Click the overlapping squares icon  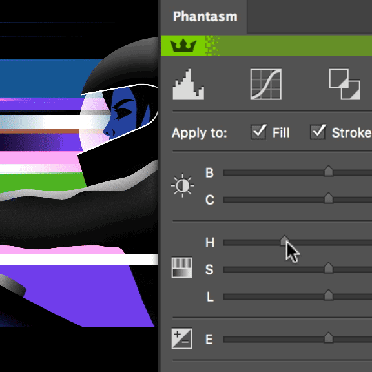pos(345,84)
